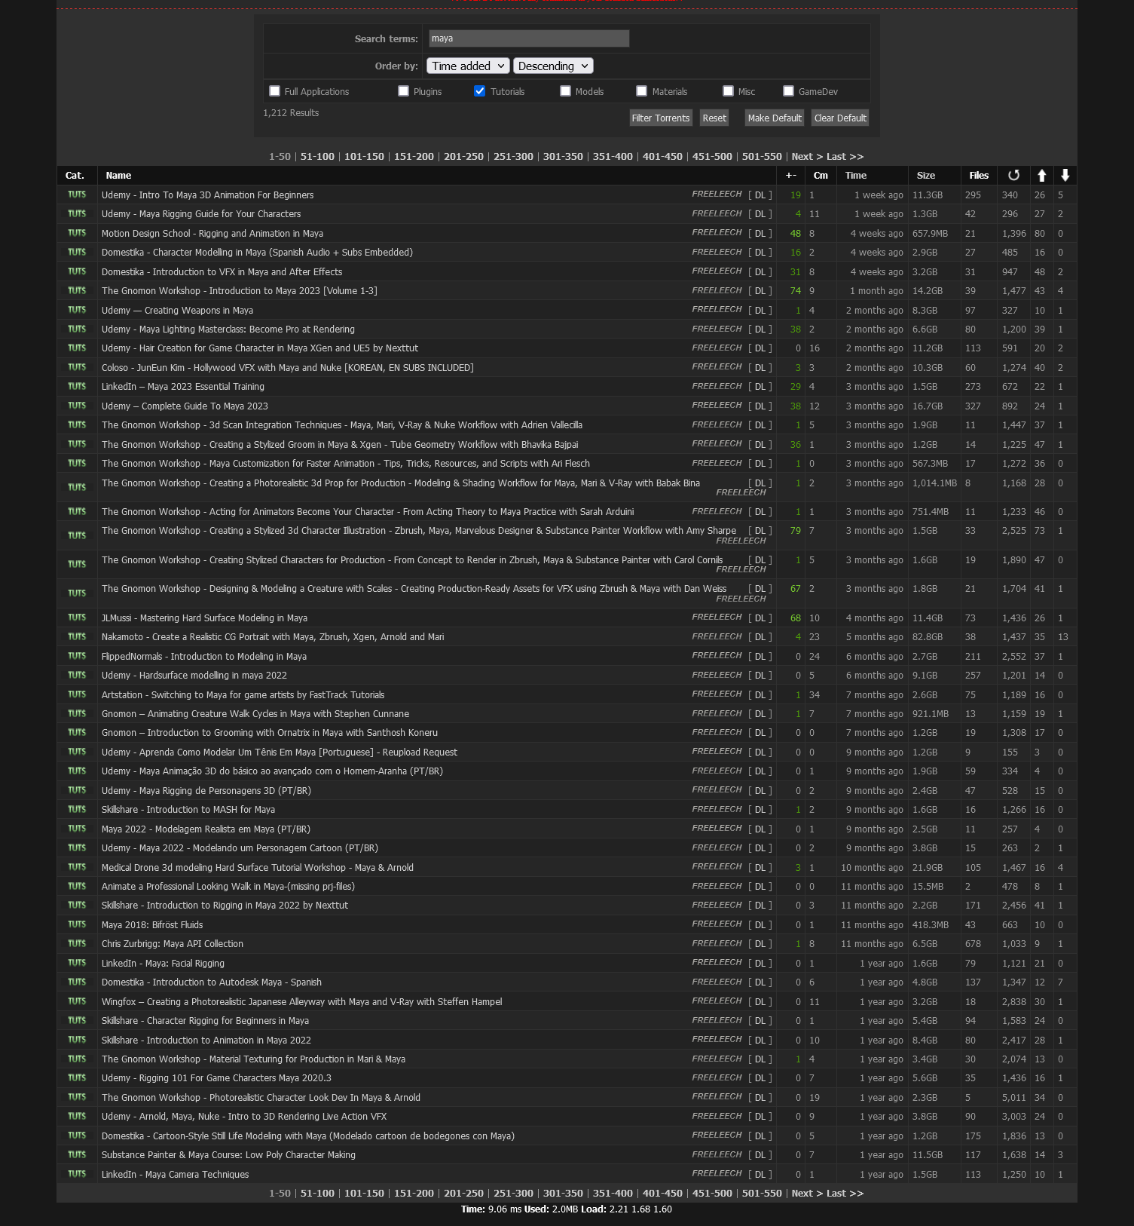Click TUTS icon for JLMussi Hard Surface Modeling
Image resolution: width=1134 pixels, height=1226 pixels.
pyautogui.click(x=77, y=618)
